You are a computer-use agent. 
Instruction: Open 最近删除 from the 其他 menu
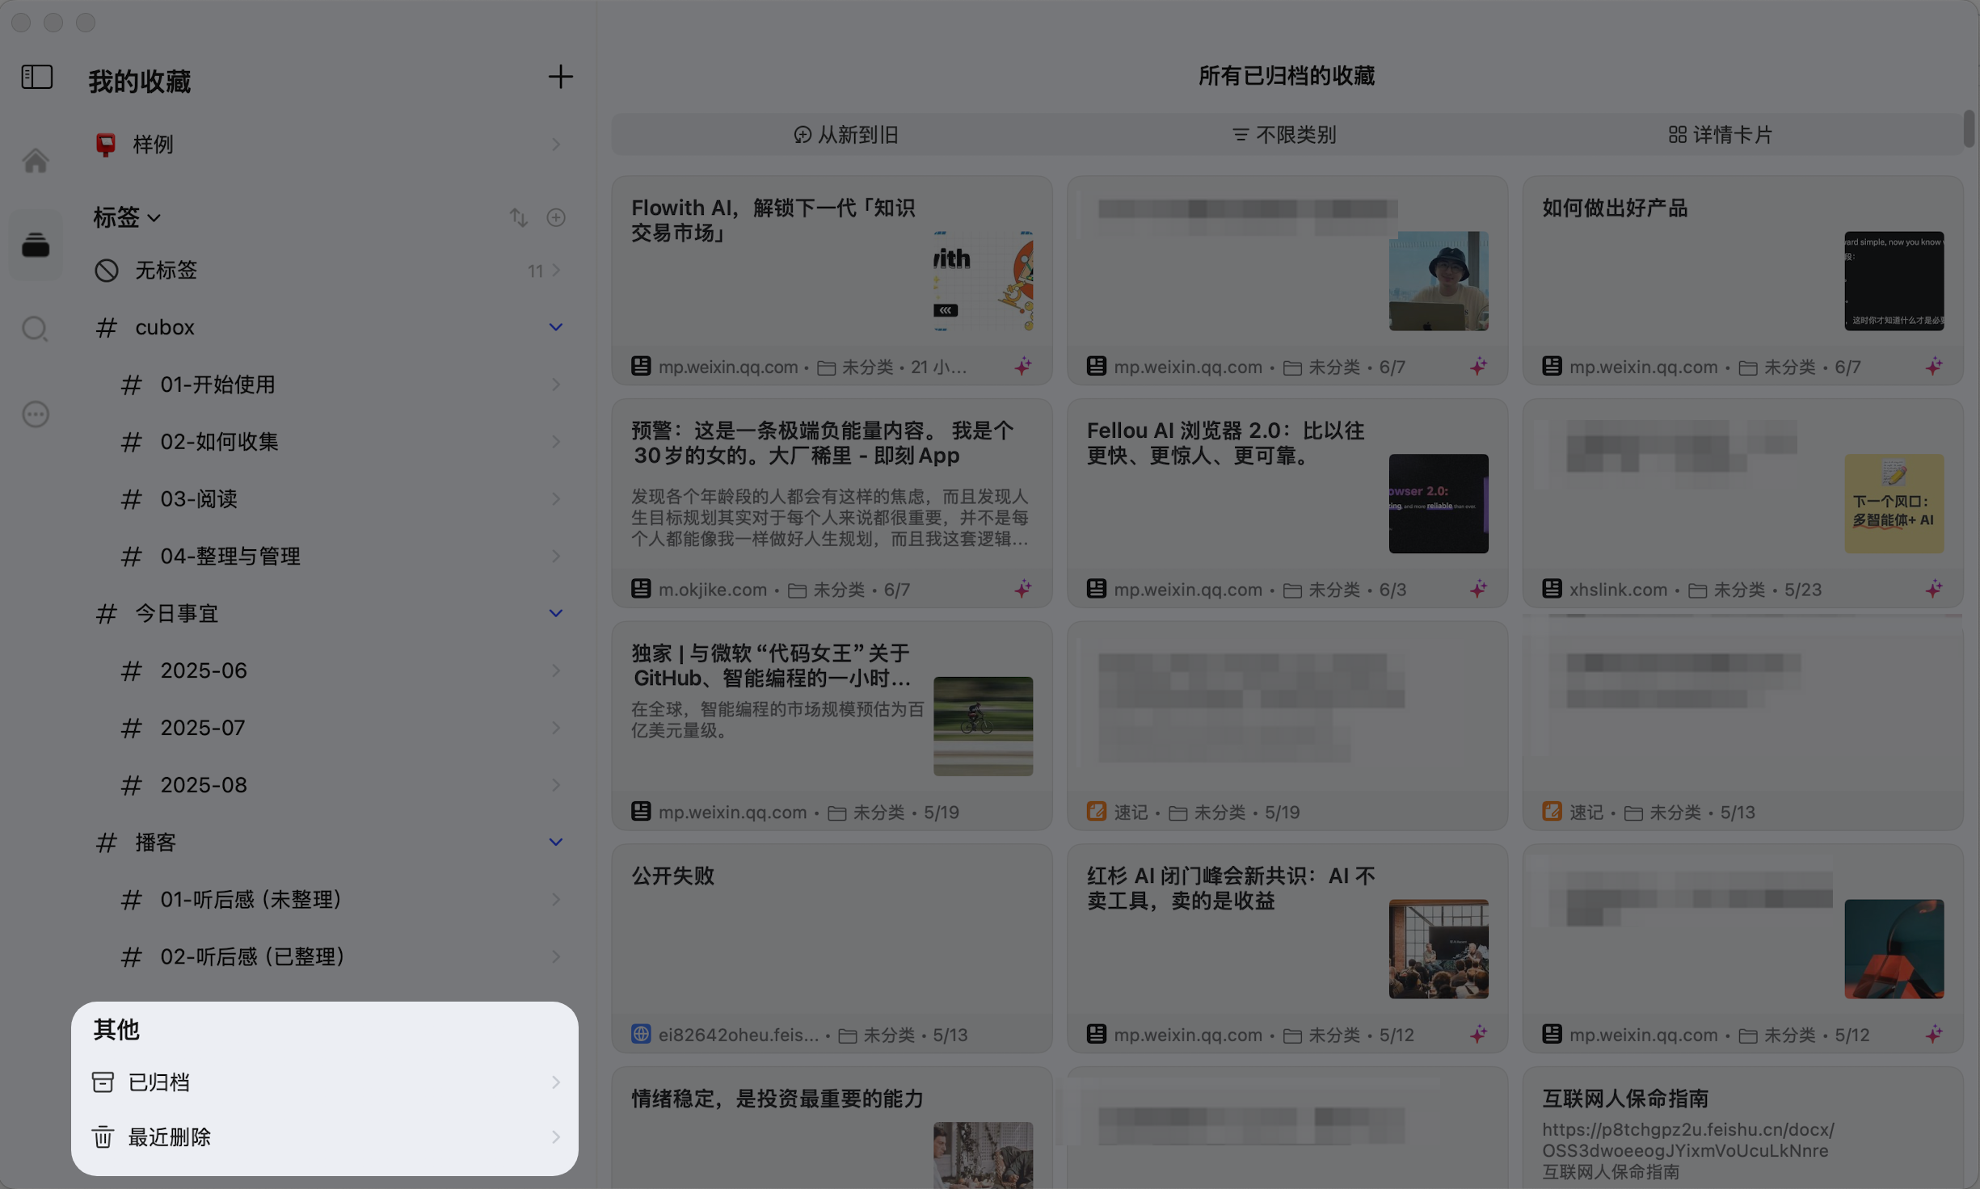169,1136
